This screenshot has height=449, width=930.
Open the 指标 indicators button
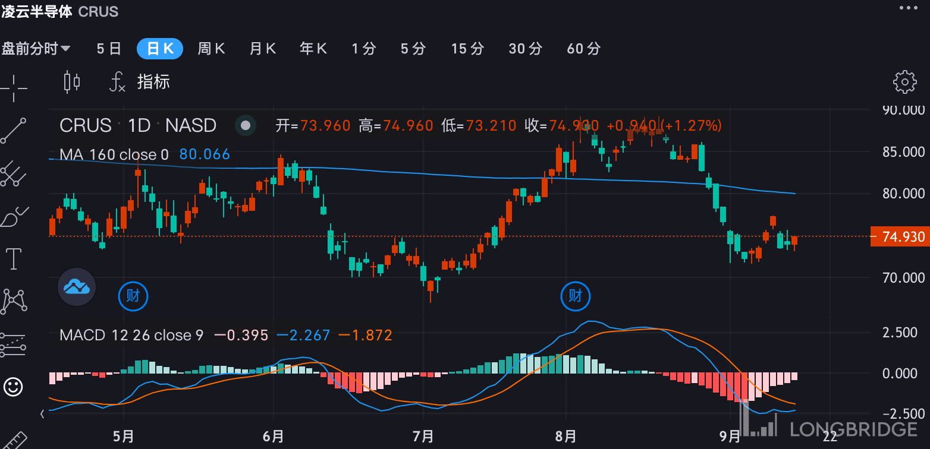(x=153, y=81)
